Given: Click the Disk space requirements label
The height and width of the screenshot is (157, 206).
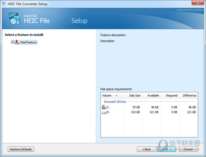Looking at the screenshot, I should (x=116, y=89).
